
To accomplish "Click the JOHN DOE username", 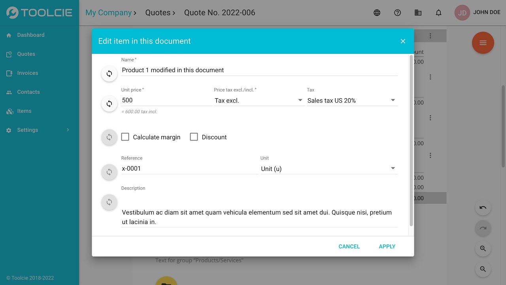I will 487,12.
